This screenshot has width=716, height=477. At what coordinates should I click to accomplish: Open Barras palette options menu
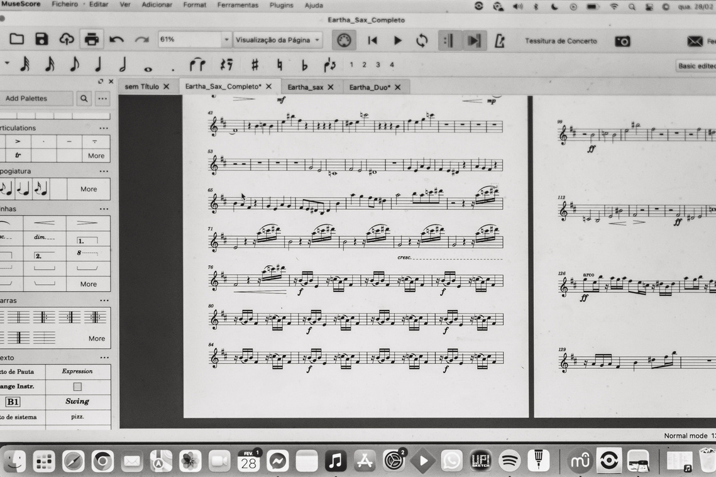point(104,301)
